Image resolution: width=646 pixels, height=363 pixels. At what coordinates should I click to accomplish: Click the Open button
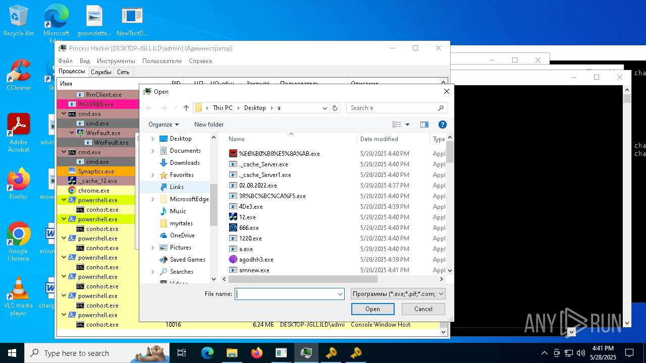(x=373, y=309)
